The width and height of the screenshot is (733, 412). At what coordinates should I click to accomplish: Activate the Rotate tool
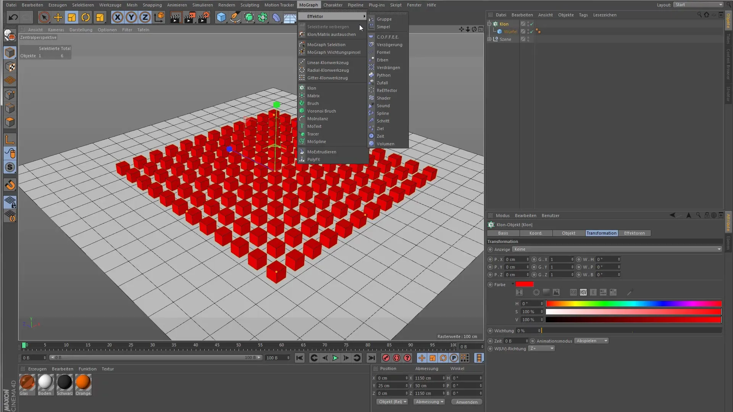(86, 17)
